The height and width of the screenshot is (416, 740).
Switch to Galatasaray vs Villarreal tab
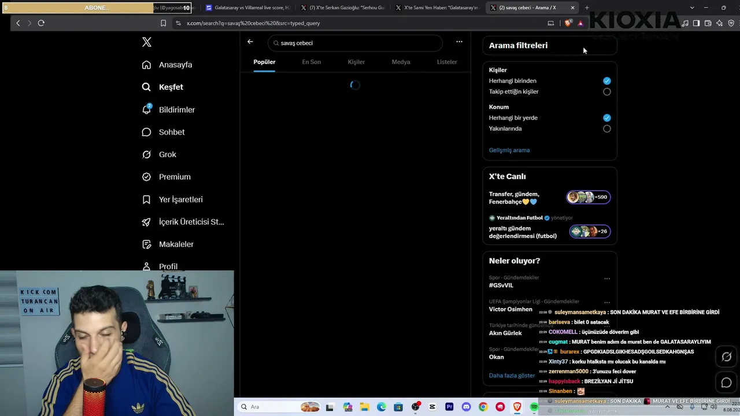click(247, 8)
